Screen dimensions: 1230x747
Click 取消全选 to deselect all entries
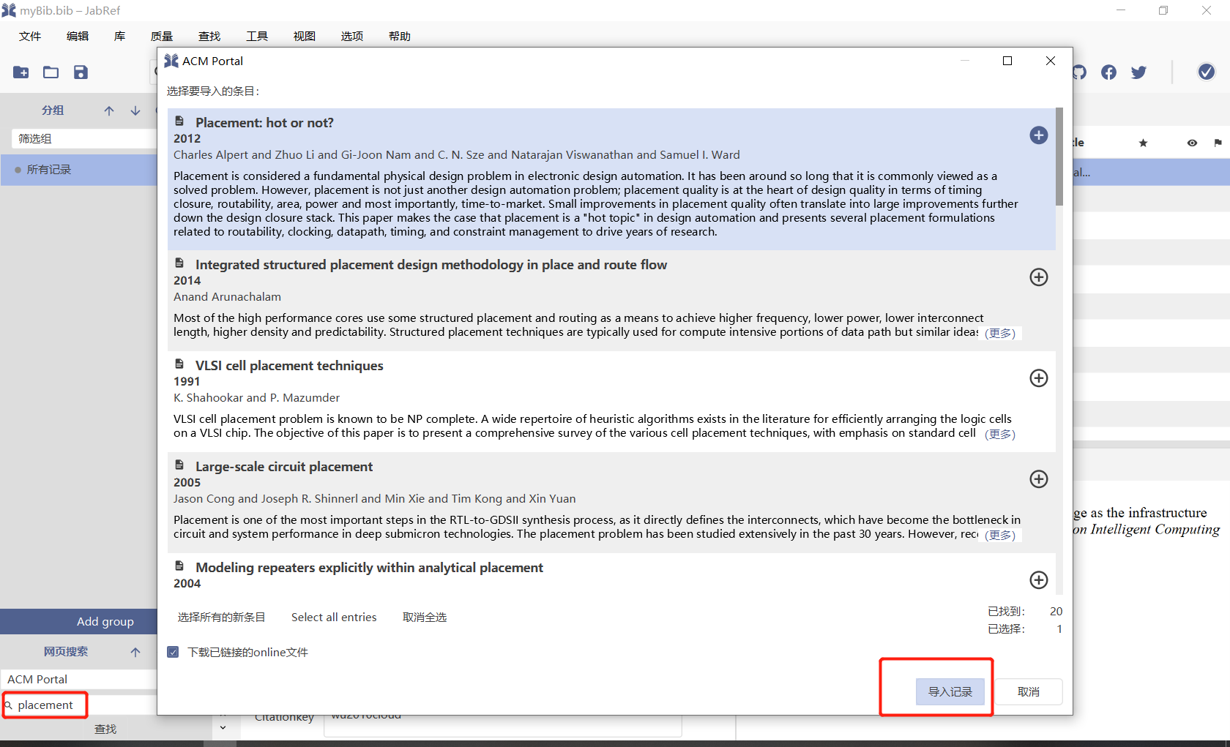coord(425,617)
